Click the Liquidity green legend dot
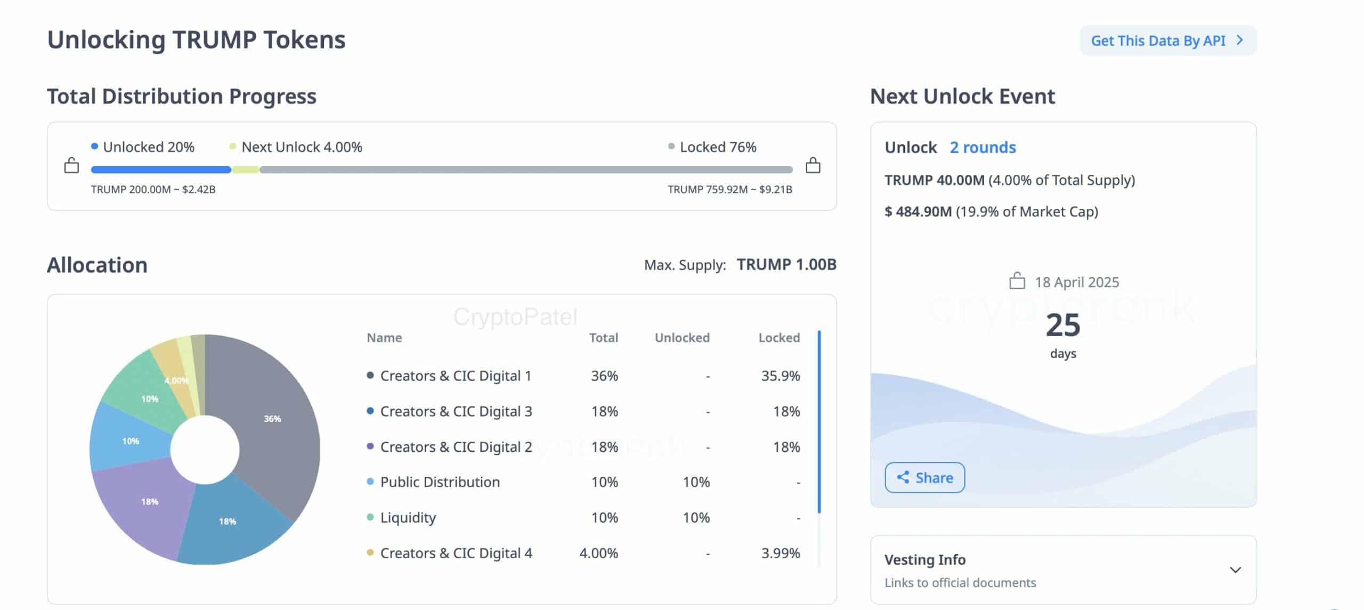The width and height of the screenshot is (1364, 610). tap(370, 517)
